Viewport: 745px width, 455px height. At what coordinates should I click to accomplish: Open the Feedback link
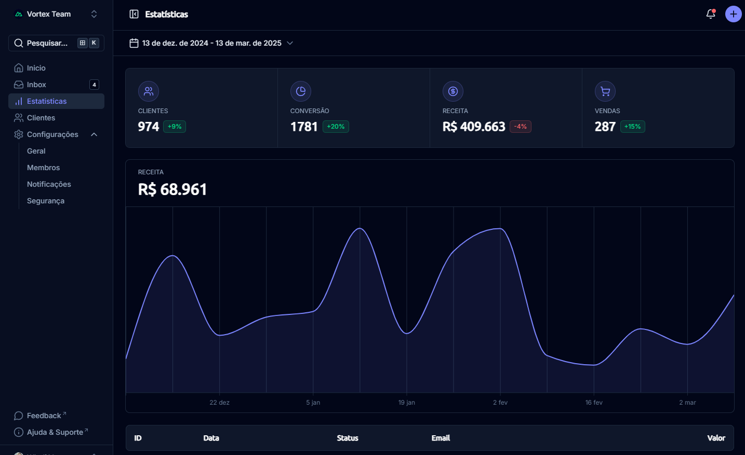point(44,416)
